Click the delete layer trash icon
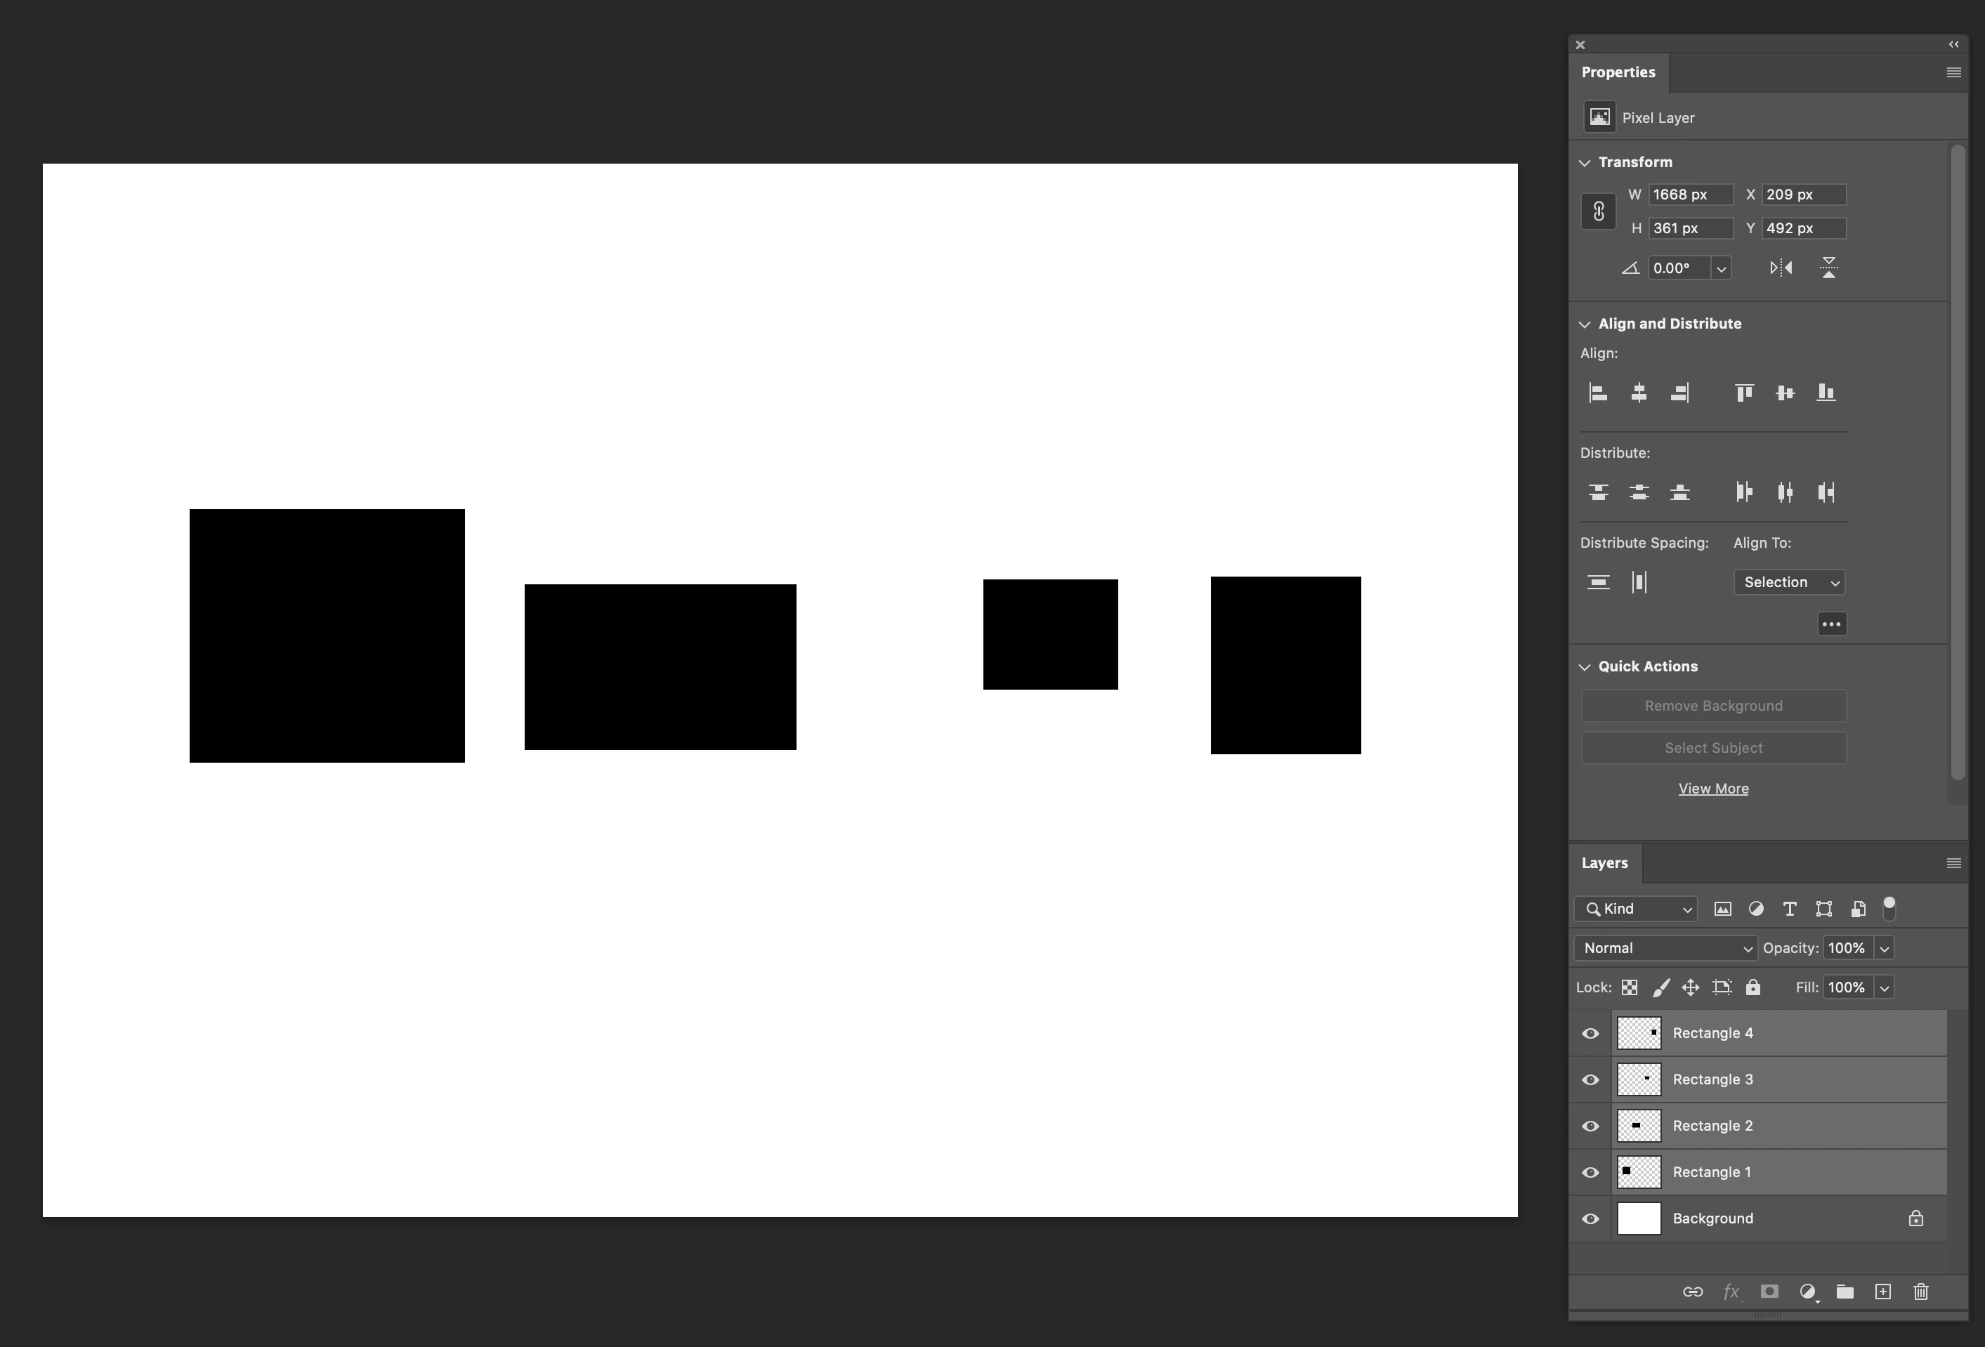This screenshot has height=1347, width=1985. pyautogui.click(x=1920, y=1292)
